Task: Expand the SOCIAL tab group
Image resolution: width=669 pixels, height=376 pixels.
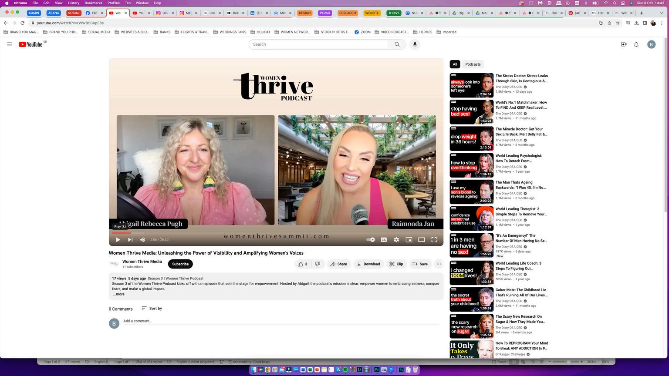Action: pos(74,13)
